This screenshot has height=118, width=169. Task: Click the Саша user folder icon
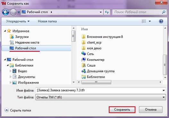pos(84,65)
